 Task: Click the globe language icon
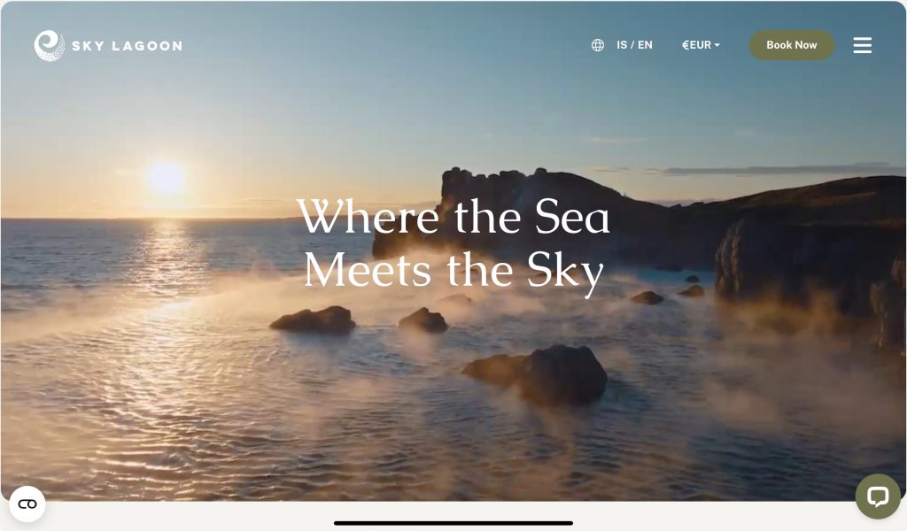tap(598, 45)
